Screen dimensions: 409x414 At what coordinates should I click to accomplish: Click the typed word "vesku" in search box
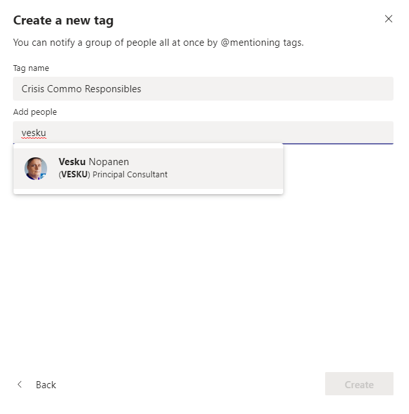(x=34, y=133)
